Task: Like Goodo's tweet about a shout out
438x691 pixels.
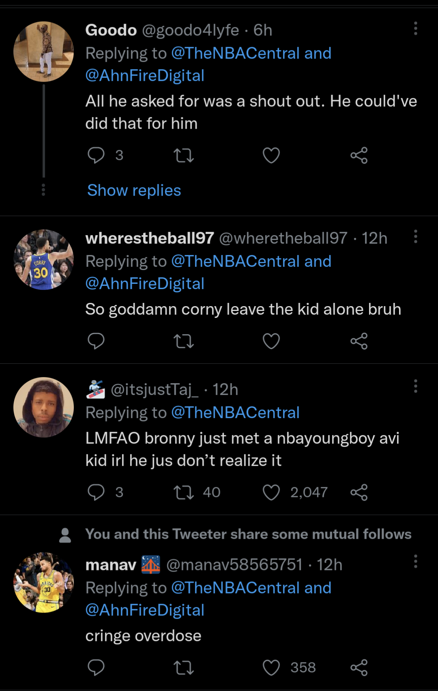Action: pos(271,155)
